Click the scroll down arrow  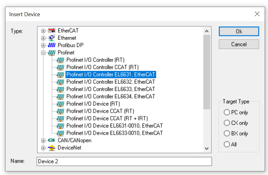pos(207,148)
